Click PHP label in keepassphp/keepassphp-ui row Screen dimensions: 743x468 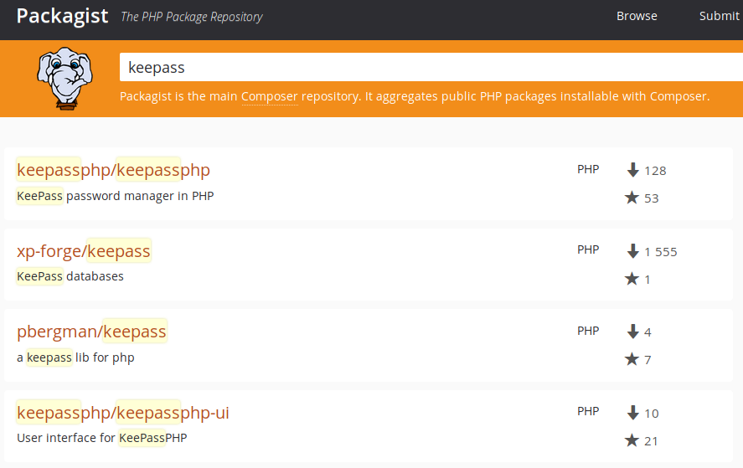point(588,411)
